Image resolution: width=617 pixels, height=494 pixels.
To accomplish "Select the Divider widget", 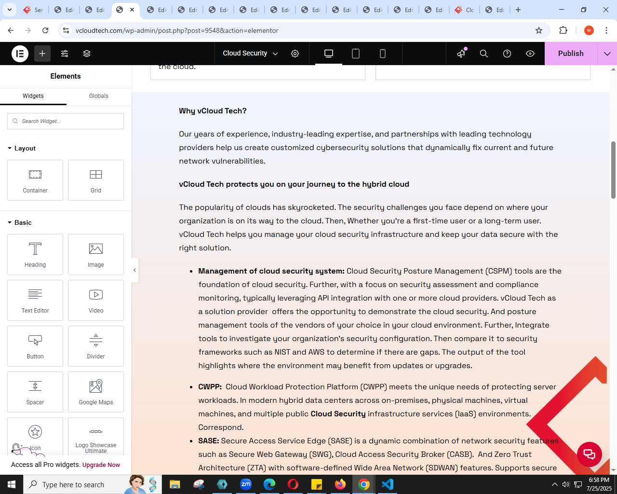I will 96,346.
